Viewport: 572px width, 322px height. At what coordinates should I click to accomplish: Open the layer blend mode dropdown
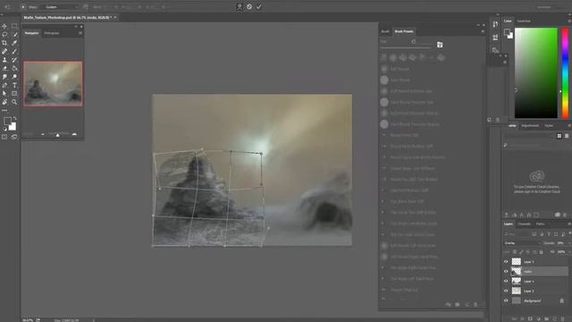click(x=522, y=242)
